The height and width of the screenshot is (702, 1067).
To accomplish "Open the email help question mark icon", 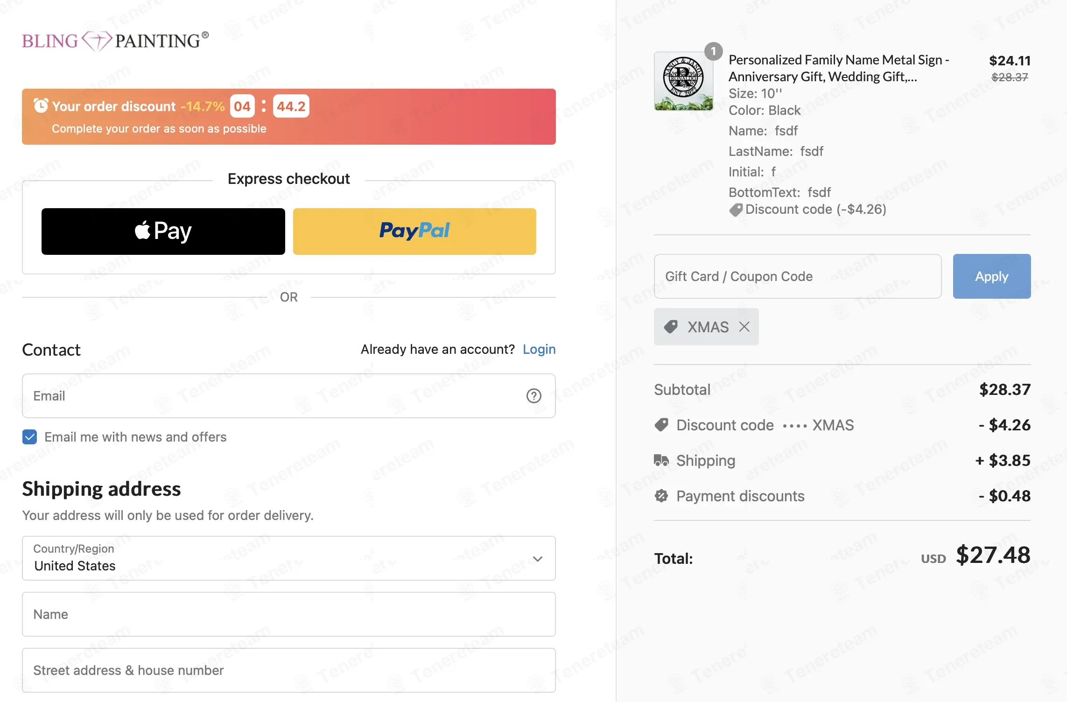I will [x=534, y=396].
